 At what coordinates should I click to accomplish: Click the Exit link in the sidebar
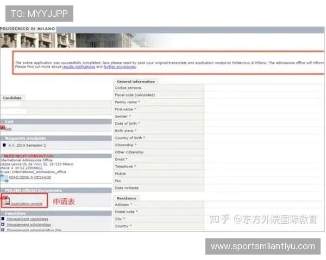[x=8, y=129]
